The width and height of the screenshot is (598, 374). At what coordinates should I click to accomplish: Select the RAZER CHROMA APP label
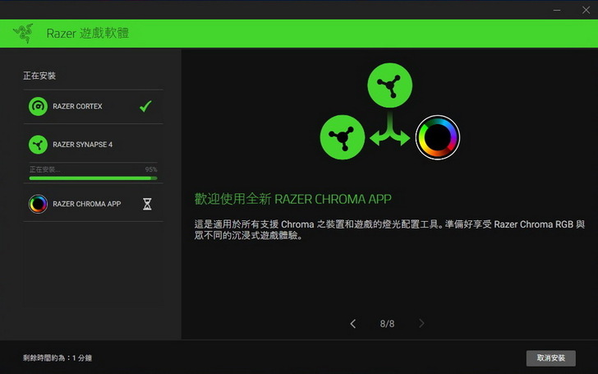[86, 204]
